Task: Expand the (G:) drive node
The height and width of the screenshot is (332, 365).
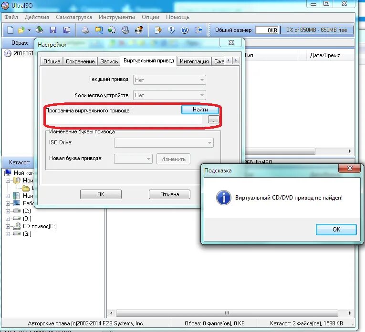Action: click(x=8, y=234)
